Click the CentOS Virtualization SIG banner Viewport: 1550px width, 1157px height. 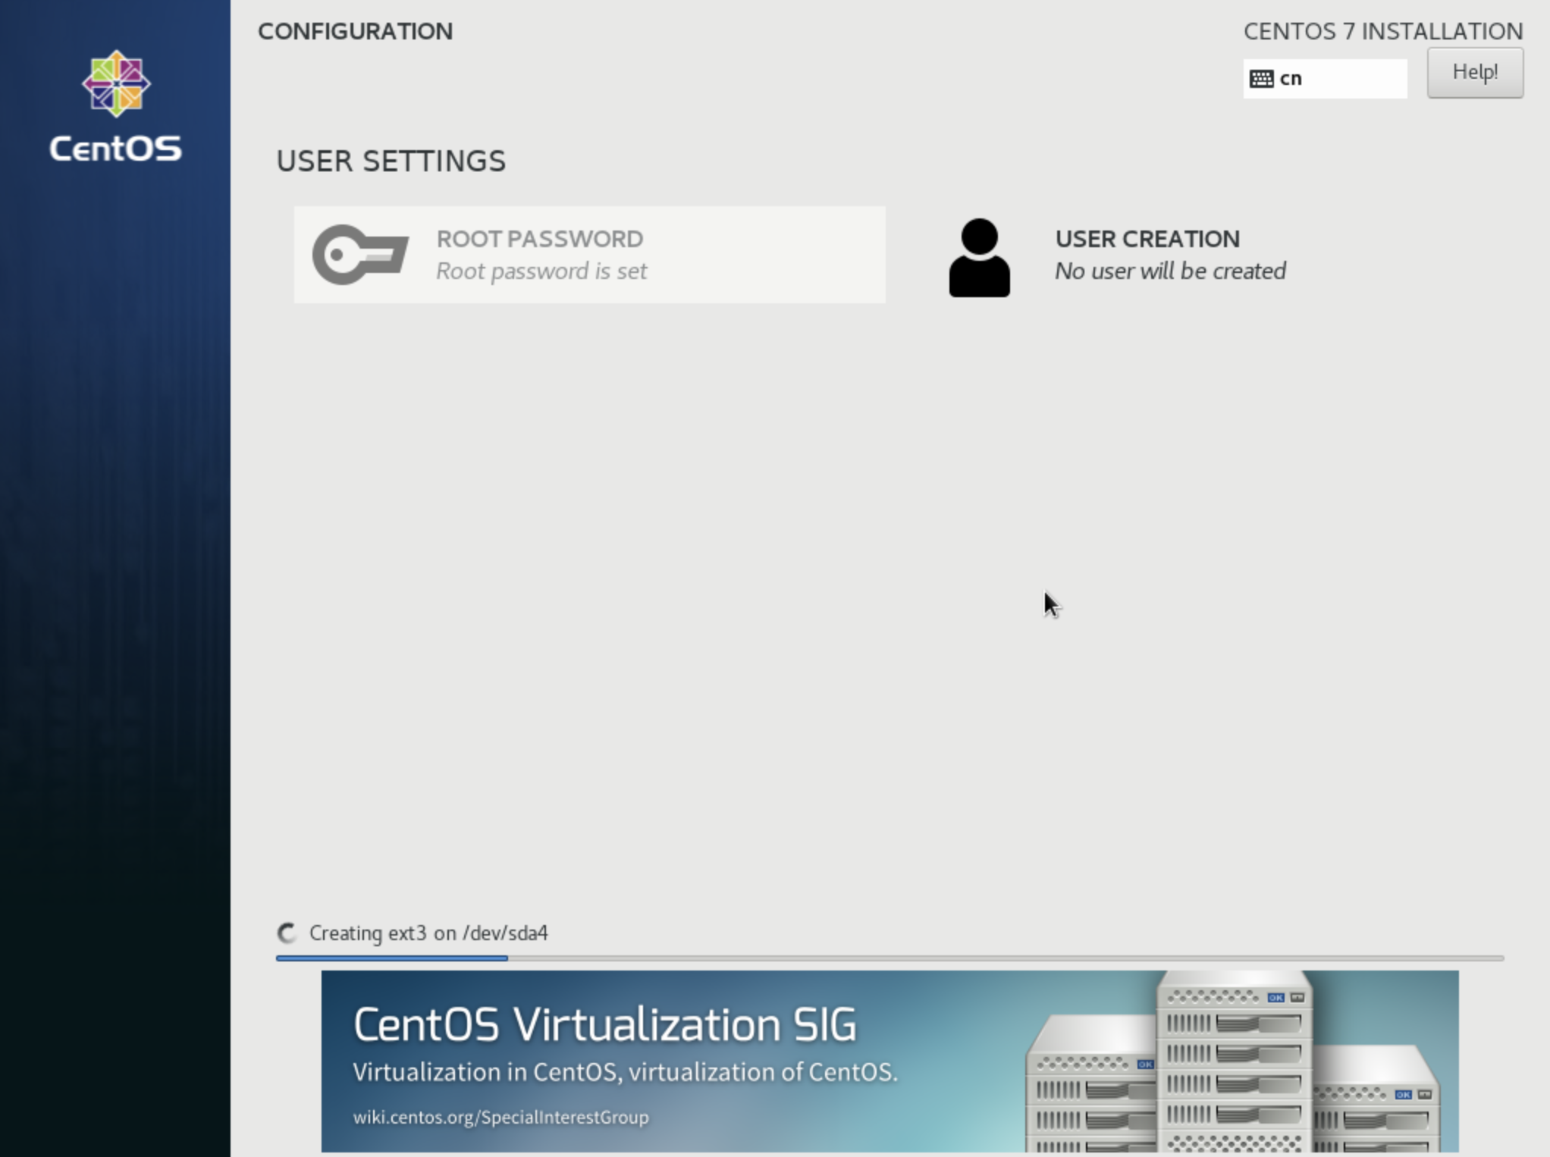[x=890, y=1061]
